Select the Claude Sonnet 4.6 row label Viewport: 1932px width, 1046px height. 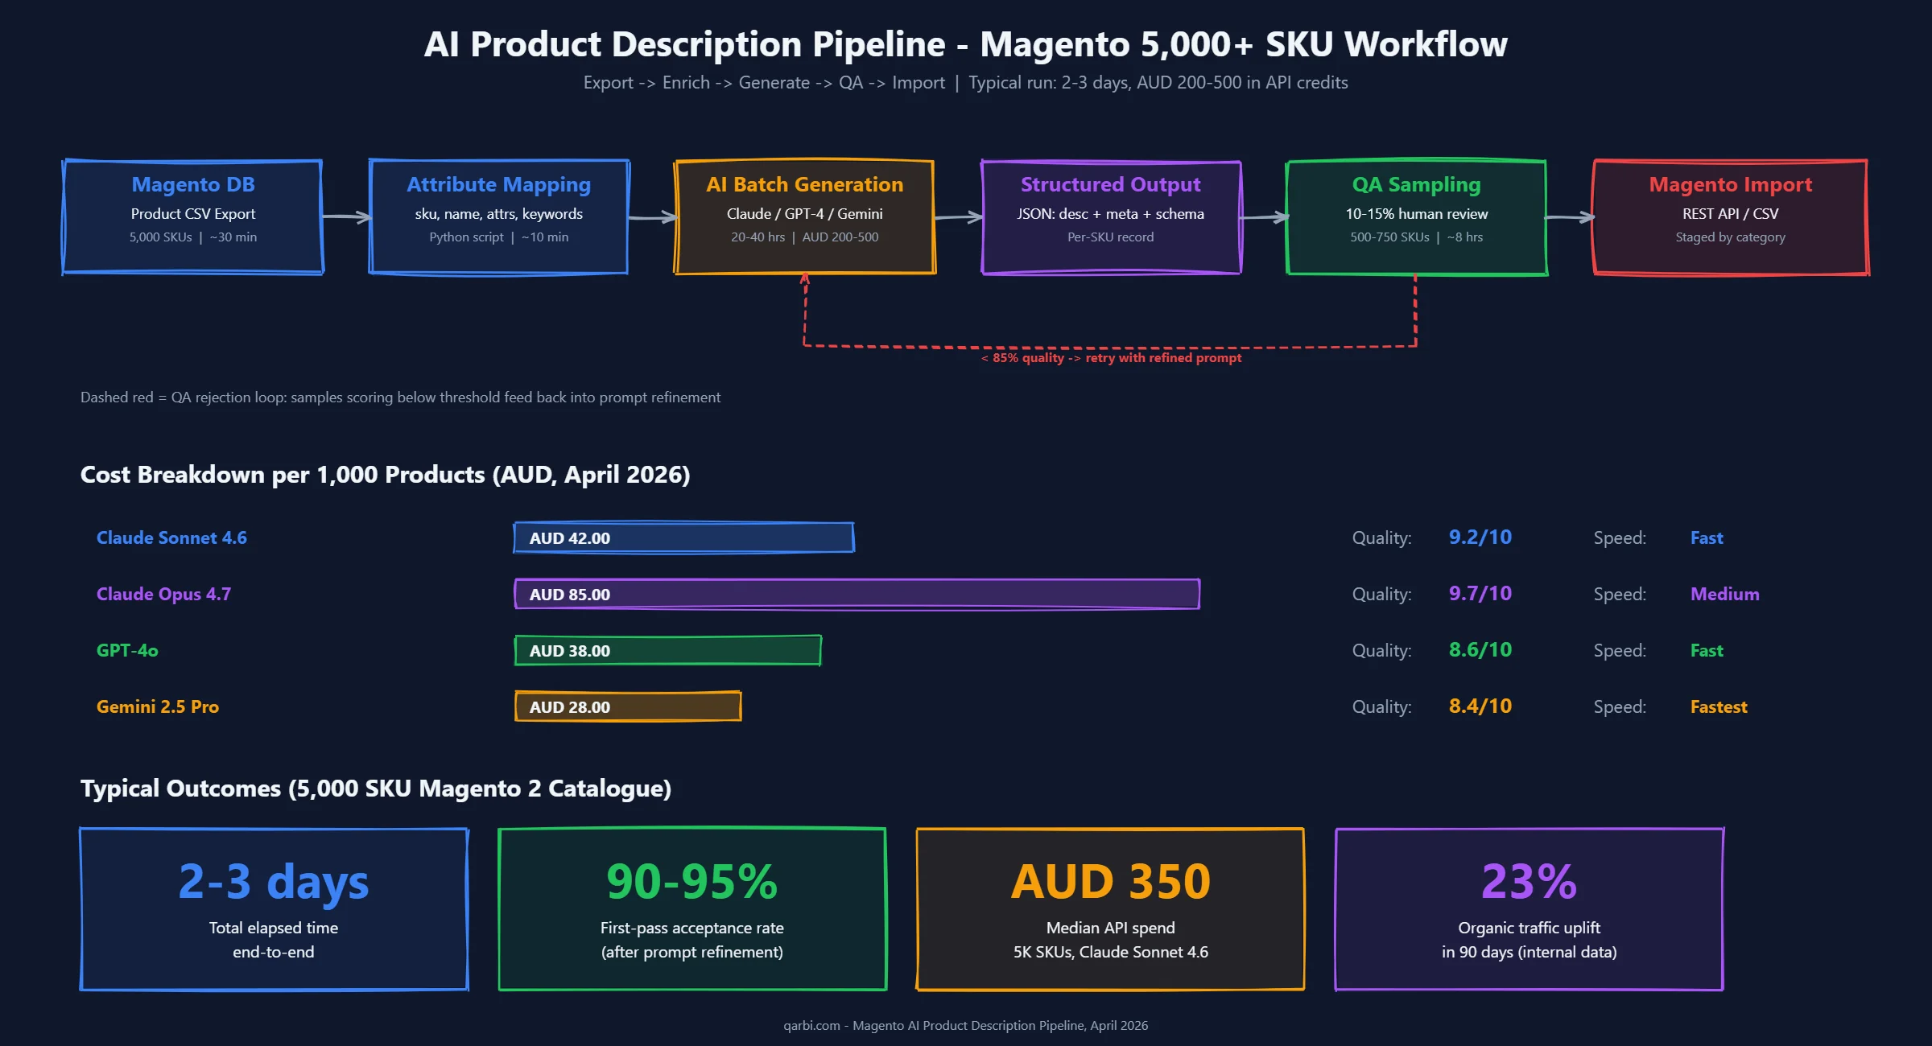coord(171,537)
